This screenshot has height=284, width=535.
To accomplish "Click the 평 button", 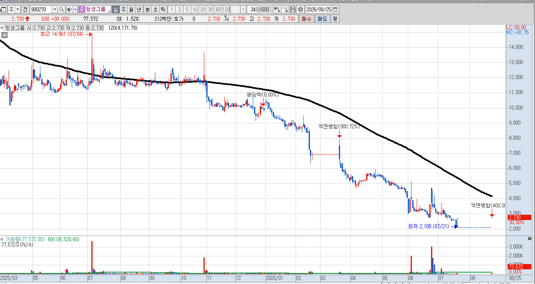I will click(335, 19).
